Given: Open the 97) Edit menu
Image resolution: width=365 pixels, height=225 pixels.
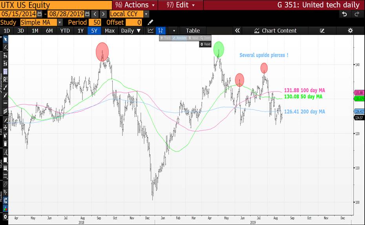Looking at the screenshot, I should pyautogui.click(x=181, y=5).
